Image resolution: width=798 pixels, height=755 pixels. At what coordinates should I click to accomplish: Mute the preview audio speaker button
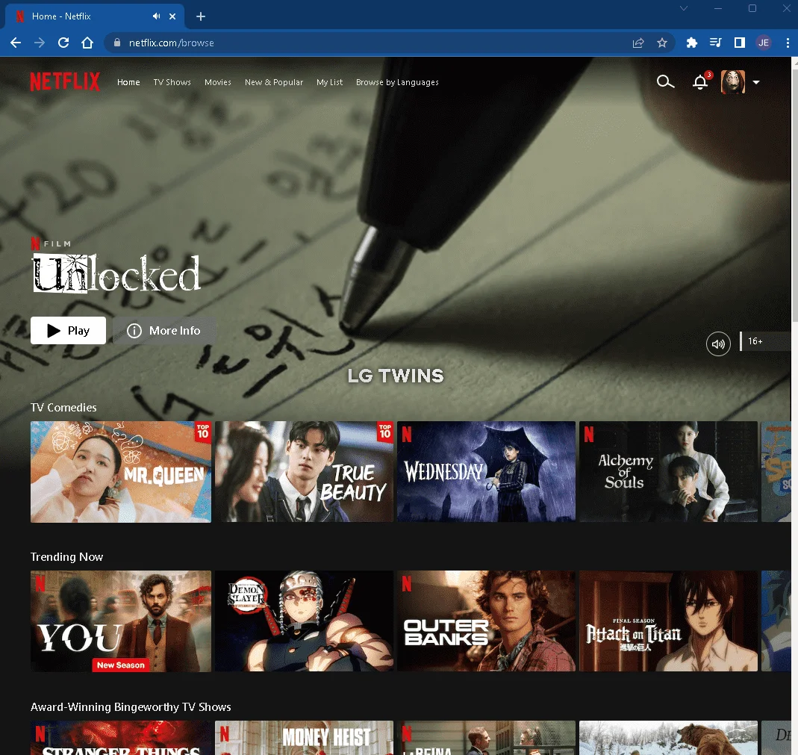point(718,344)
